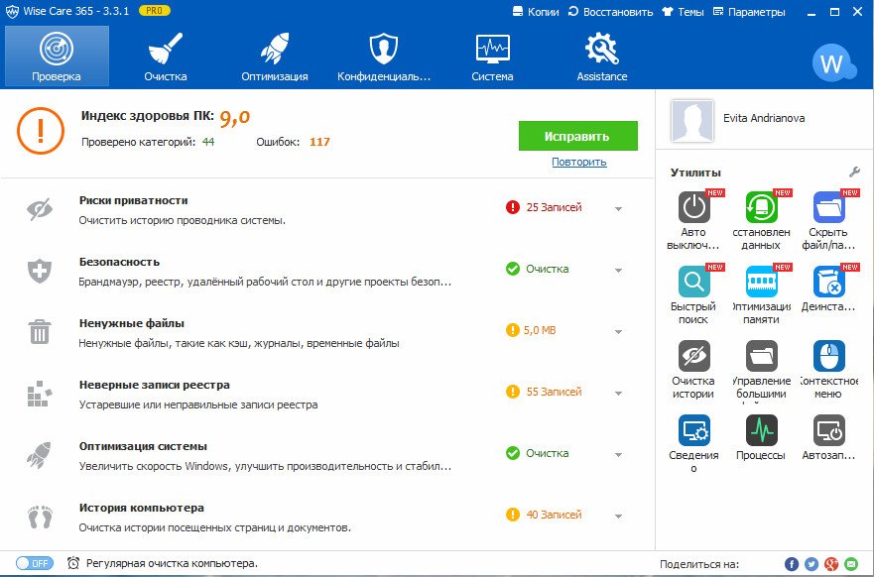874x577 pixels.
Task: Click the registry blocks icon
Action: [40, 394]
